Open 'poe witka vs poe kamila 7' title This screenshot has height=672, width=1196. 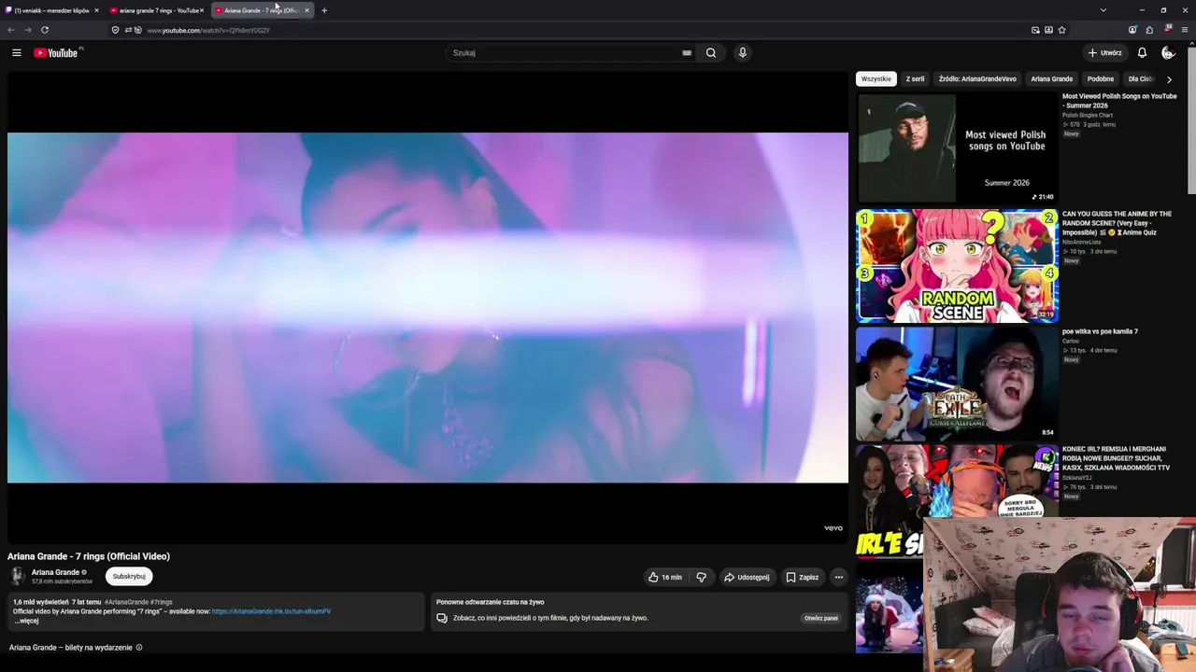pos(1100,331)
